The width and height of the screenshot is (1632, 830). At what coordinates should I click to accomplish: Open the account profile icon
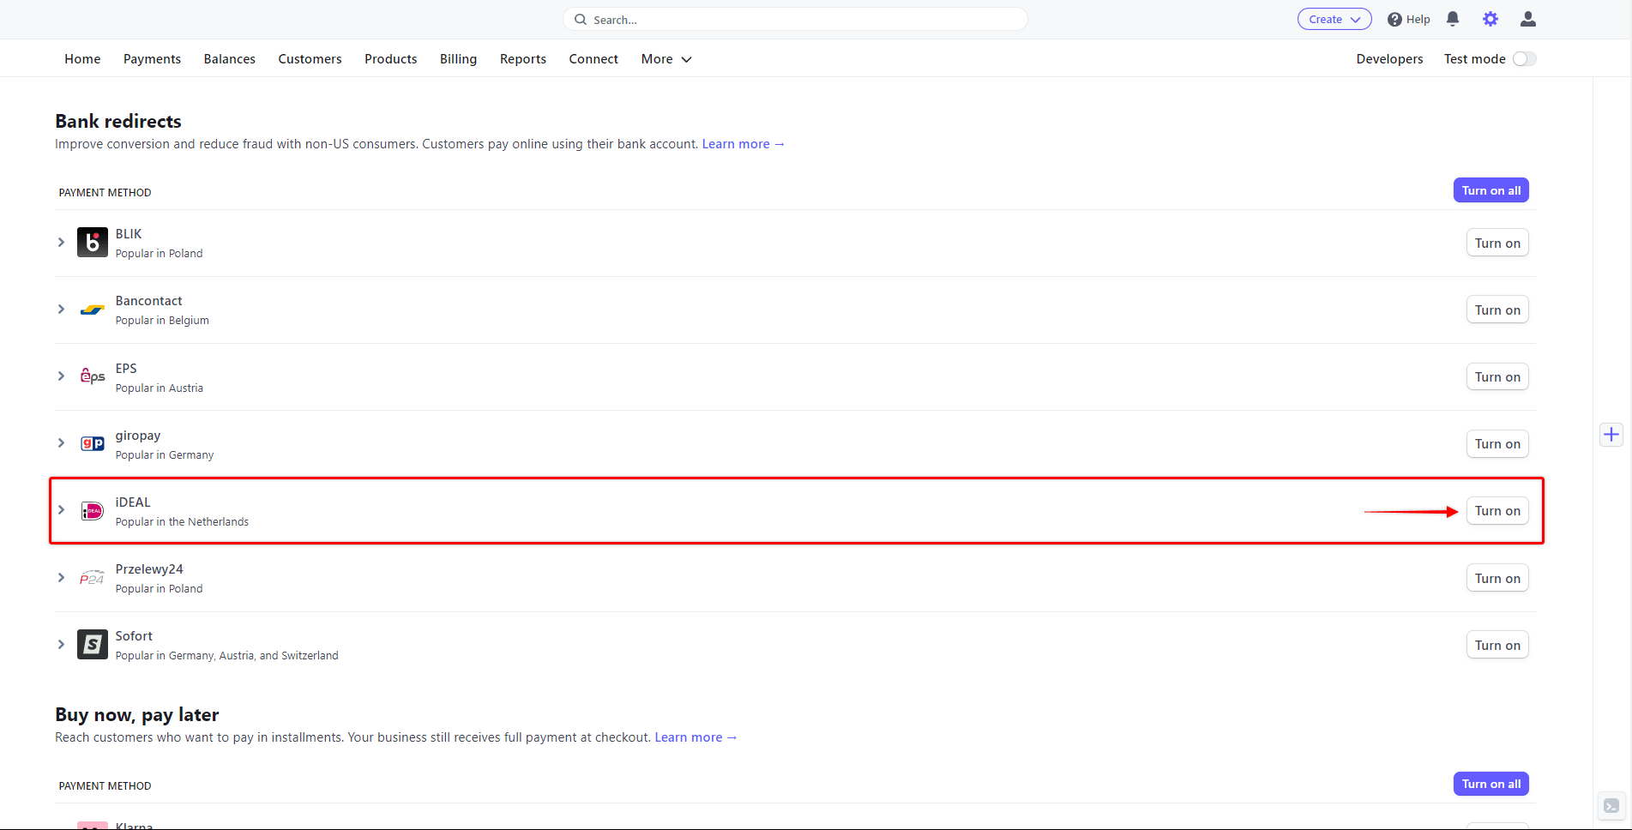click(1527, 18)
